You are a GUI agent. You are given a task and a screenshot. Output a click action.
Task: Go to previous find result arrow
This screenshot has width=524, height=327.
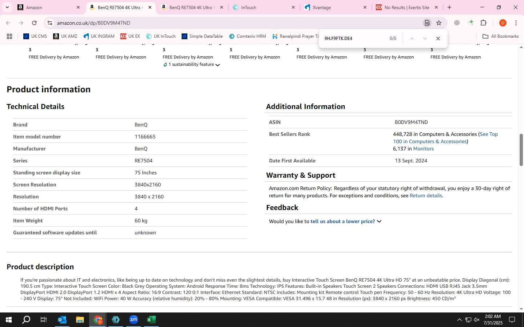pyautogui.click(x=412, y=39)
